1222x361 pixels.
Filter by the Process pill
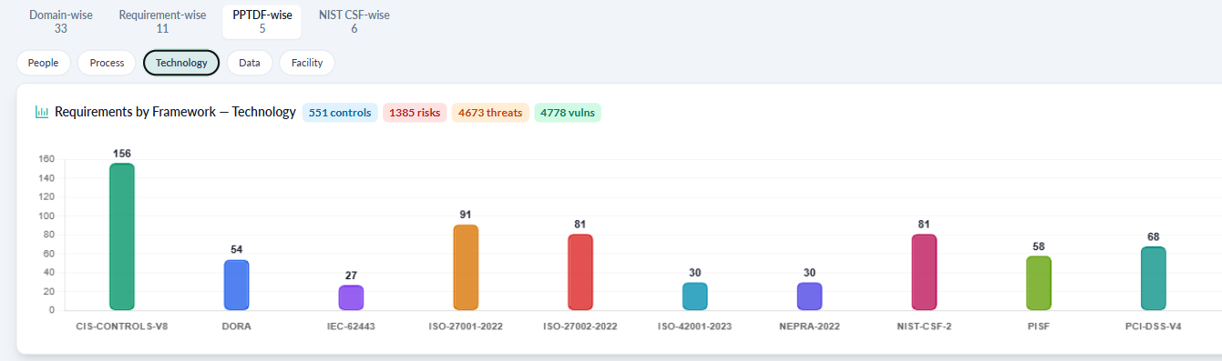(x=107, y=63)
